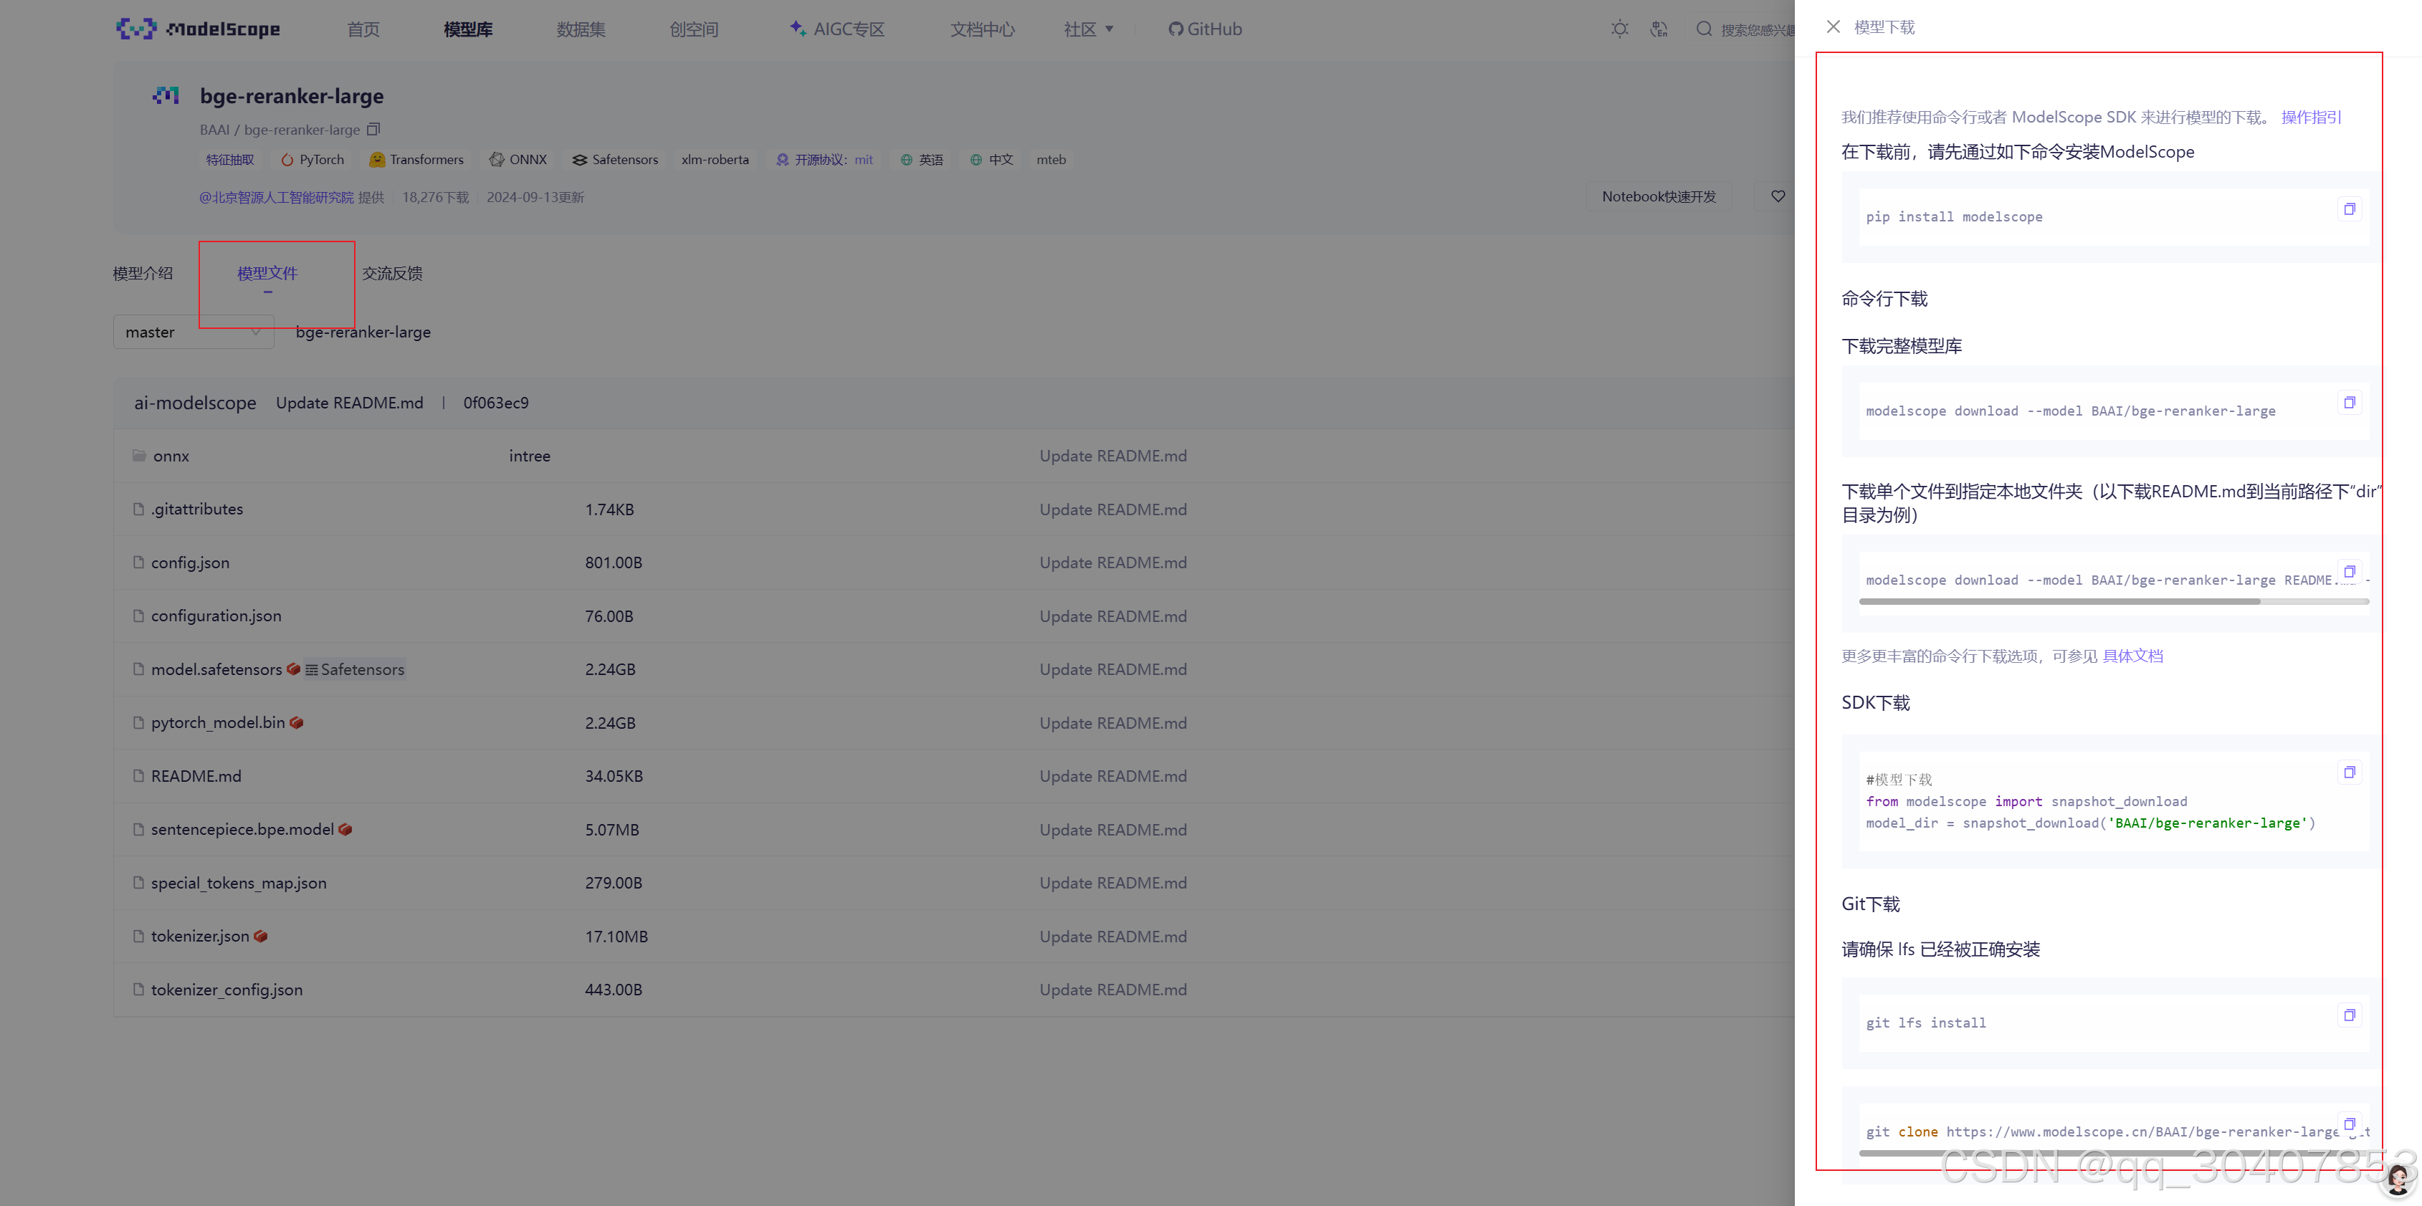Open the 模型文件 tab
Screen dimensions: 2422x1206
click(x=267, y=274)
